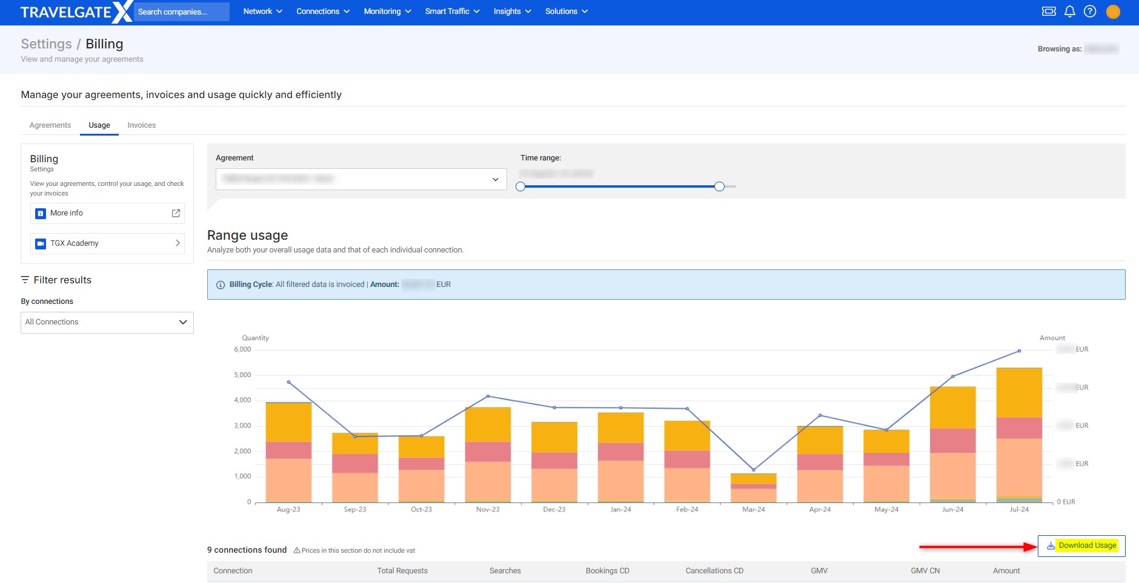Switch to the Invoices tab
This screenshot has width=1139, height=583.
click(x=142, y=125)
